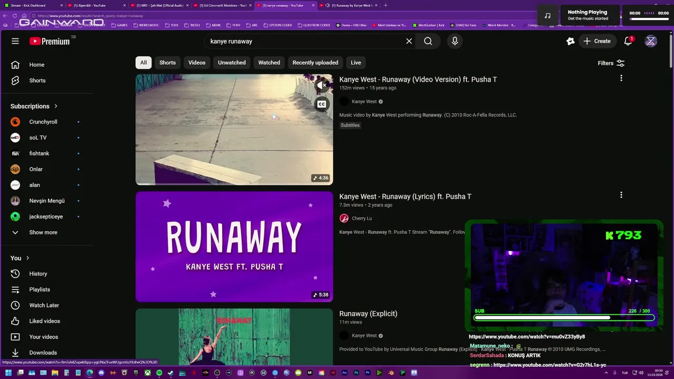Select the Videos filter chip
The image size is (674, 379).
pos(197,63)
